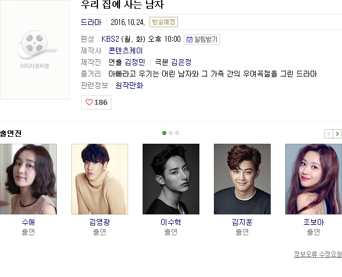The height and width of the screenshot is (277, 342).
Task: Open production company 콘텐츠케이 link
Action: click(126, 51)
